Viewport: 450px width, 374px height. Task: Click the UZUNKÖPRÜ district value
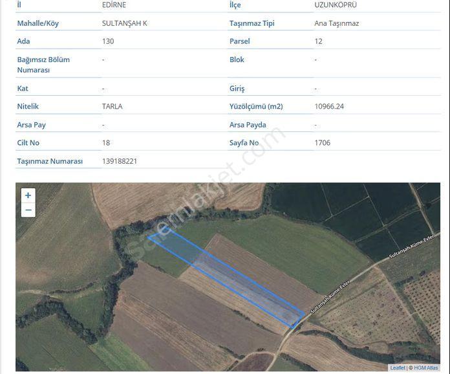tap(336, 5)
